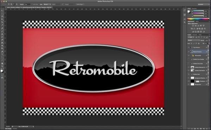Select the Hand tool
Screen dimensions: 211x130
tap(2, 63)
